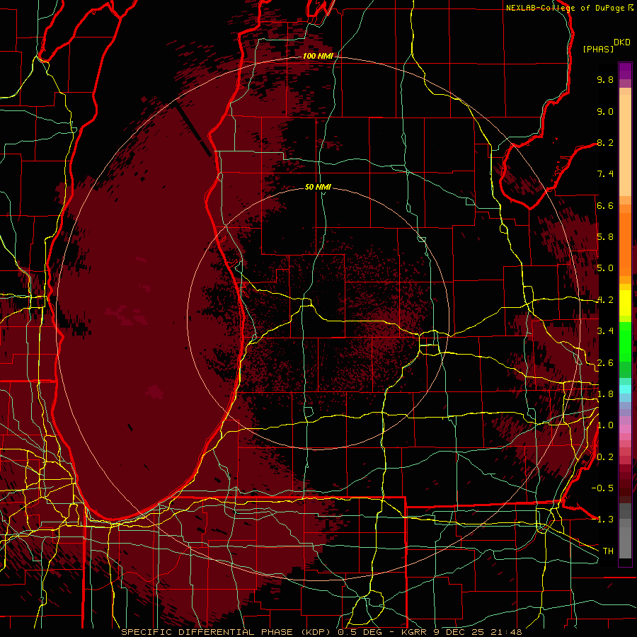Select the 5.0 scale value

click(x=605, y=268)
